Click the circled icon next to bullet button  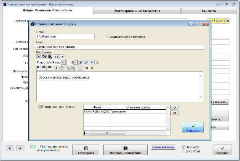point(62,68)
